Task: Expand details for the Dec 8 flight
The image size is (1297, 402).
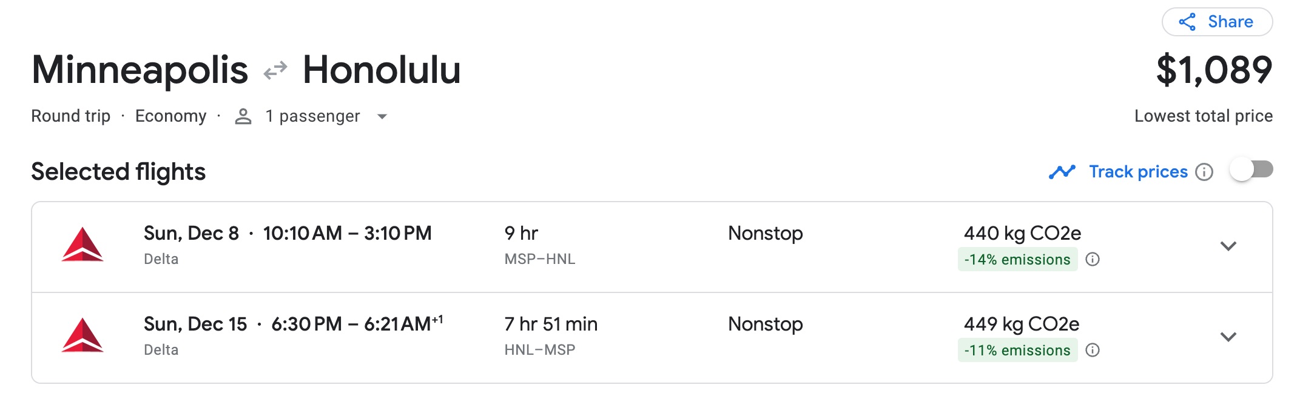Action: (x=1229, y=246)
